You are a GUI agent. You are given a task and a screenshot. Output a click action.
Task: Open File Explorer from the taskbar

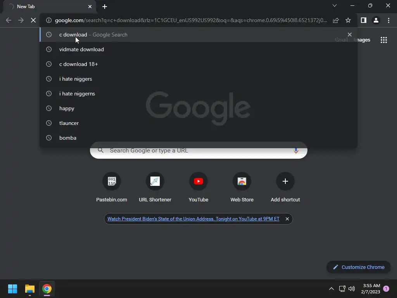[29, 289]
